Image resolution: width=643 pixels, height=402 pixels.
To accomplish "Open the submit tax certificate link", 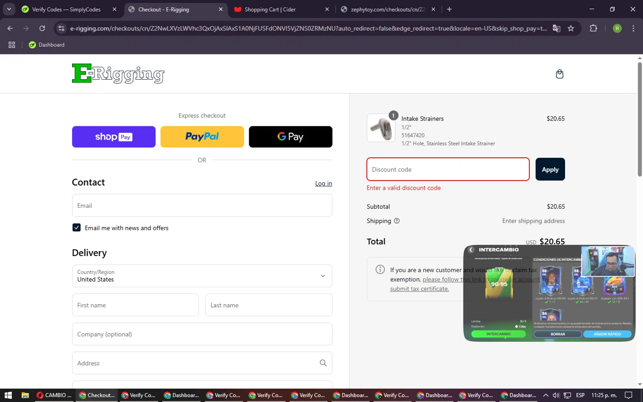I will coord(419,289).
